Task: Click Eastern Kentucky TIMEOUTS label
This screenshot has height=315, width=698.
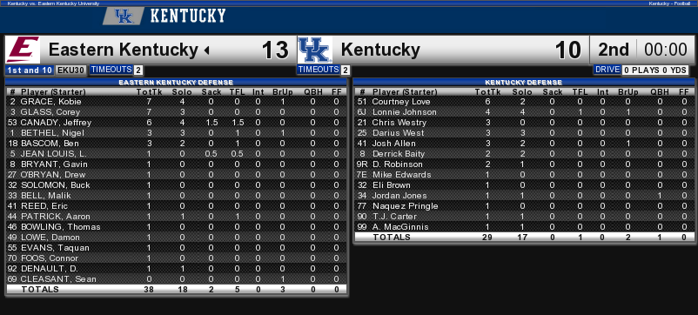Action: pos(111,70)
